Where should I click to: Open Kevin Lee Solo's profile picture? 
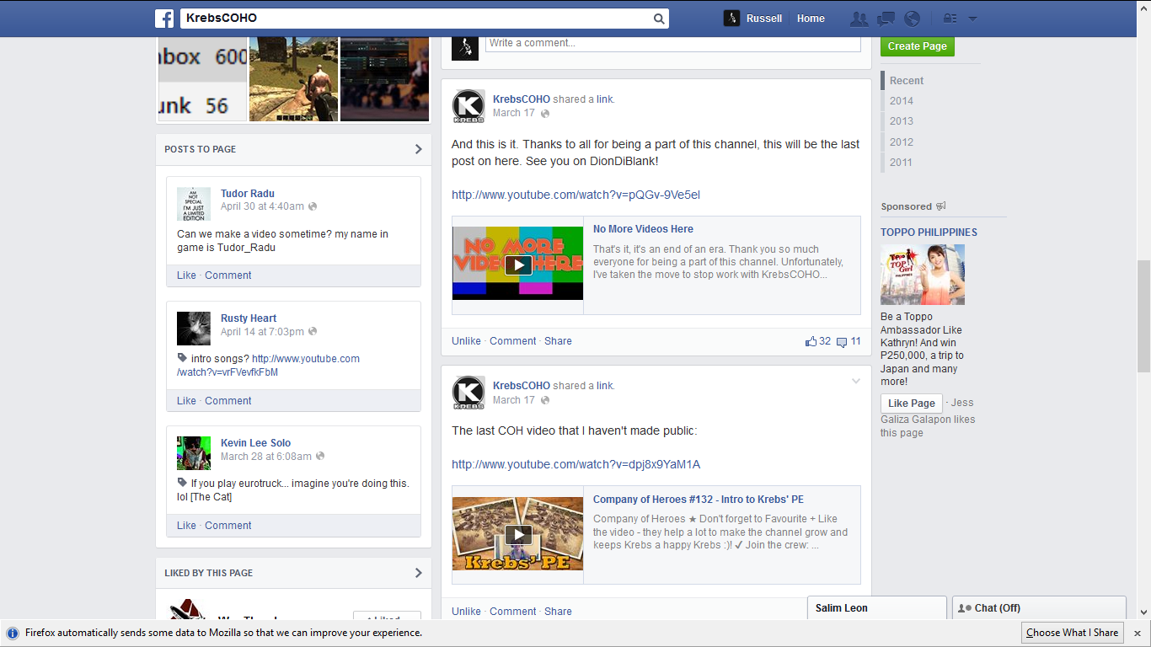(194, 453)
